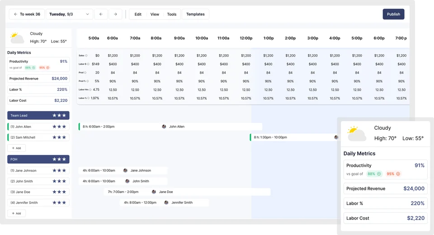Viewport: 434px width, 235px height.
Task: Click Add button under Team Lead section
Action: (17, 148)
